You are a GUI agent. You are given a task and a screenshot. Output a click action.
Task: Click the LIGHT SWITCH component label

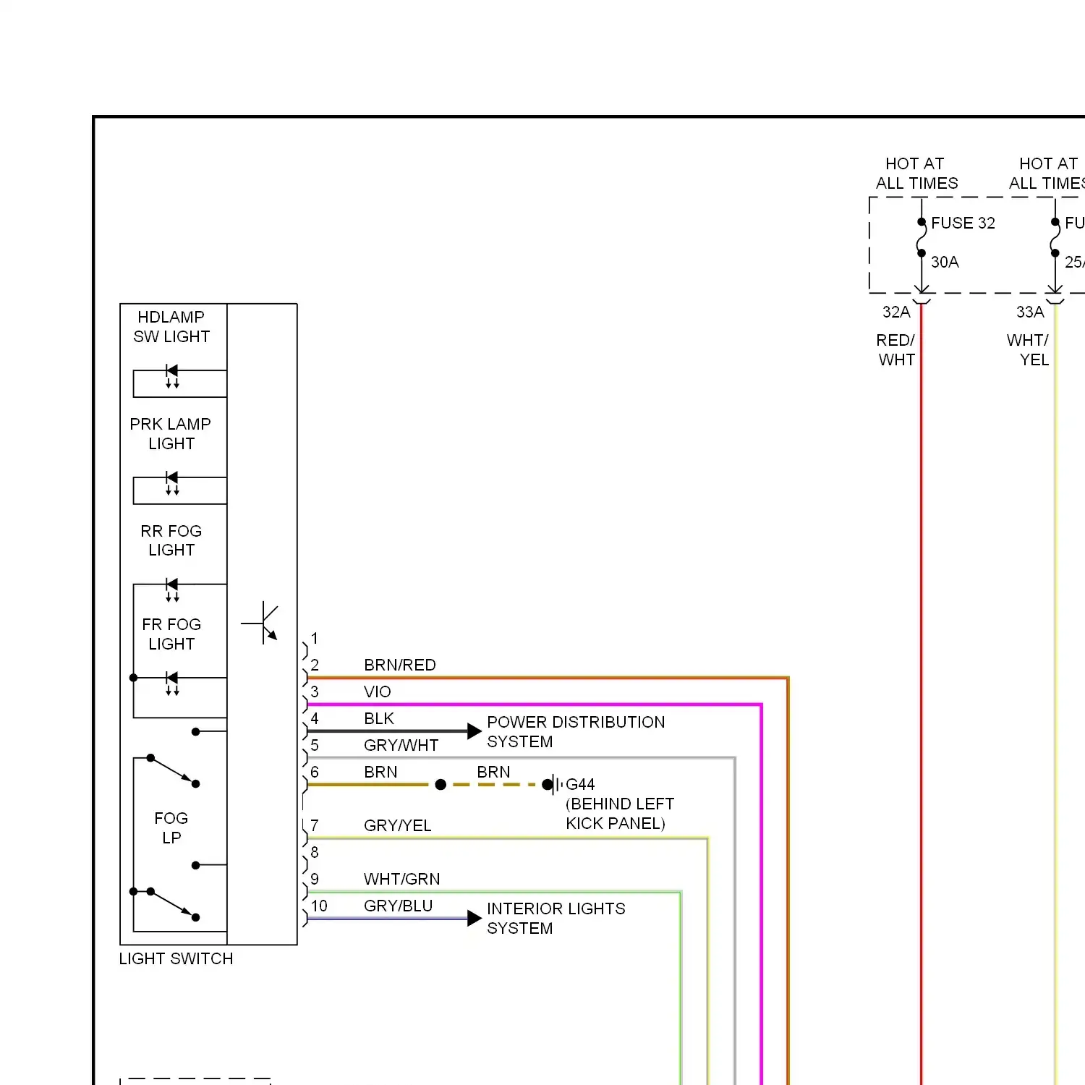pos(176,958)
